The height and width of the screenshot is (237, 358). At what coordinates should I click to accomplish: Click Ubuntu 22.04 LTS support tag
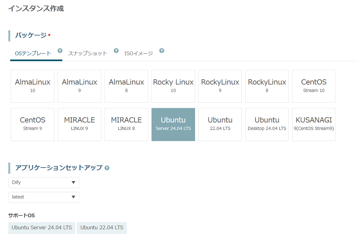pos(102,228)
